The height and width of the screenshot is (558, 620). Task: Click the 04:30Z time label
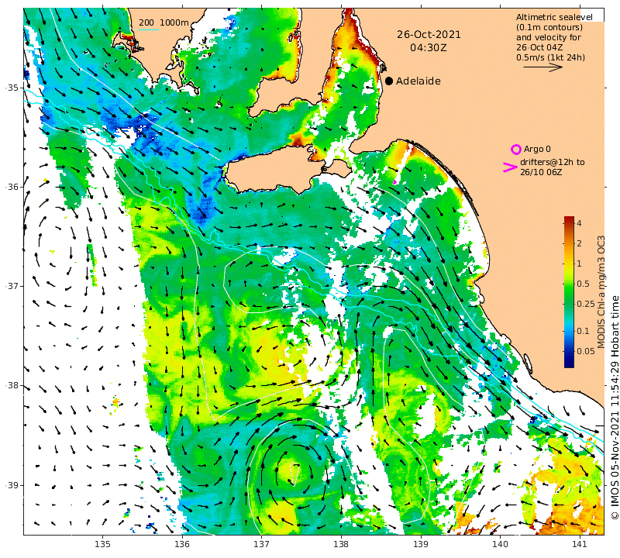click(x=429, y=48)
